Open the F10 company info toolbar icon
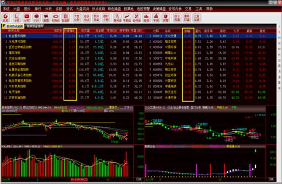 (x=37, y=18)
